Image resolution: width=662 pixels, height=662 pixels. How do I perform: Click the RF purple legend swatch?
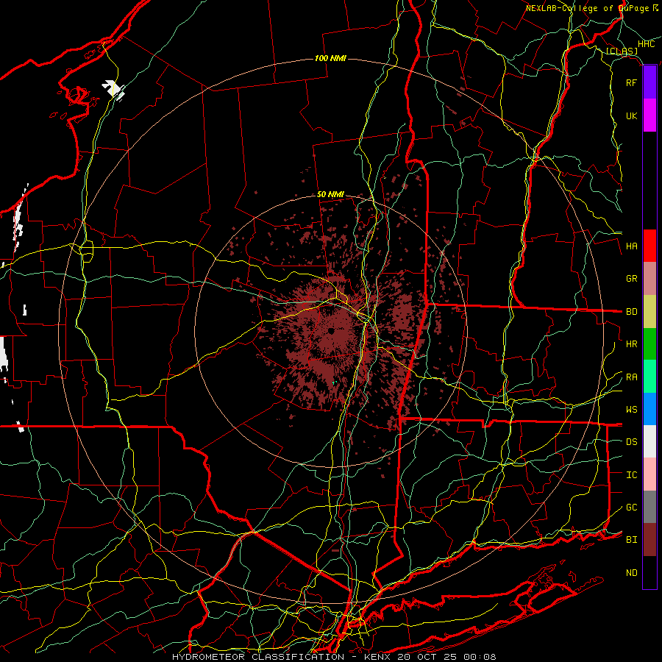pyautogui.click(x=649, y=82)
